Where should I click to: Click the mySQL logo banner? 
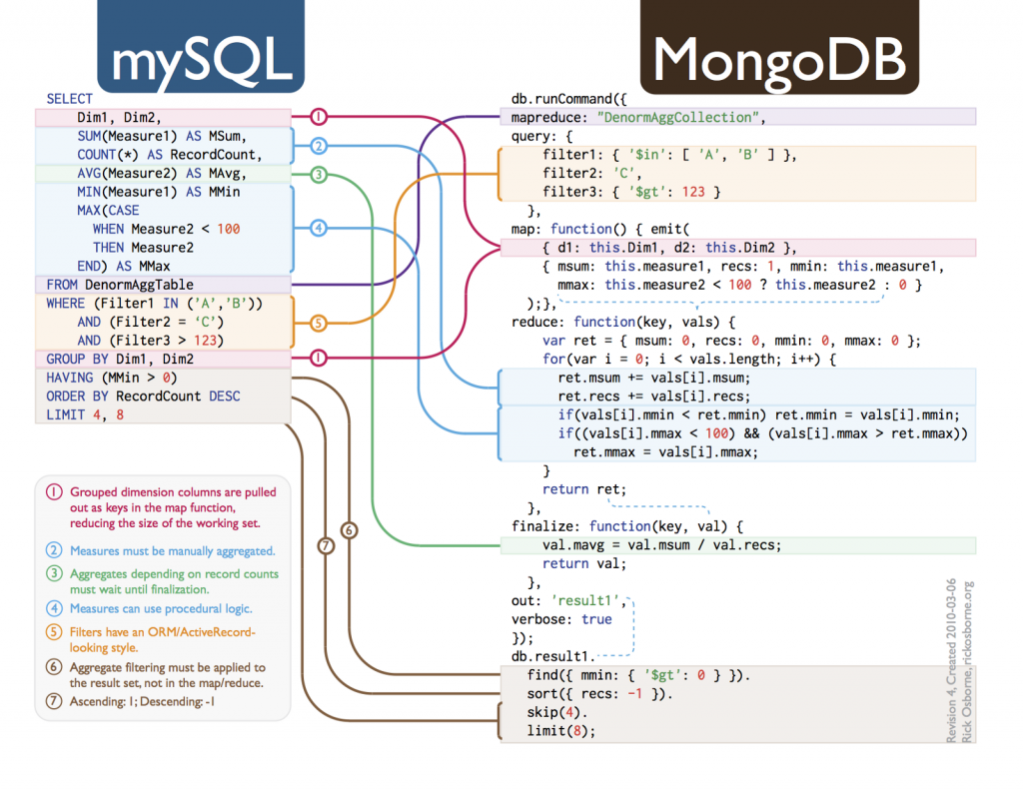tap(201, 46)
